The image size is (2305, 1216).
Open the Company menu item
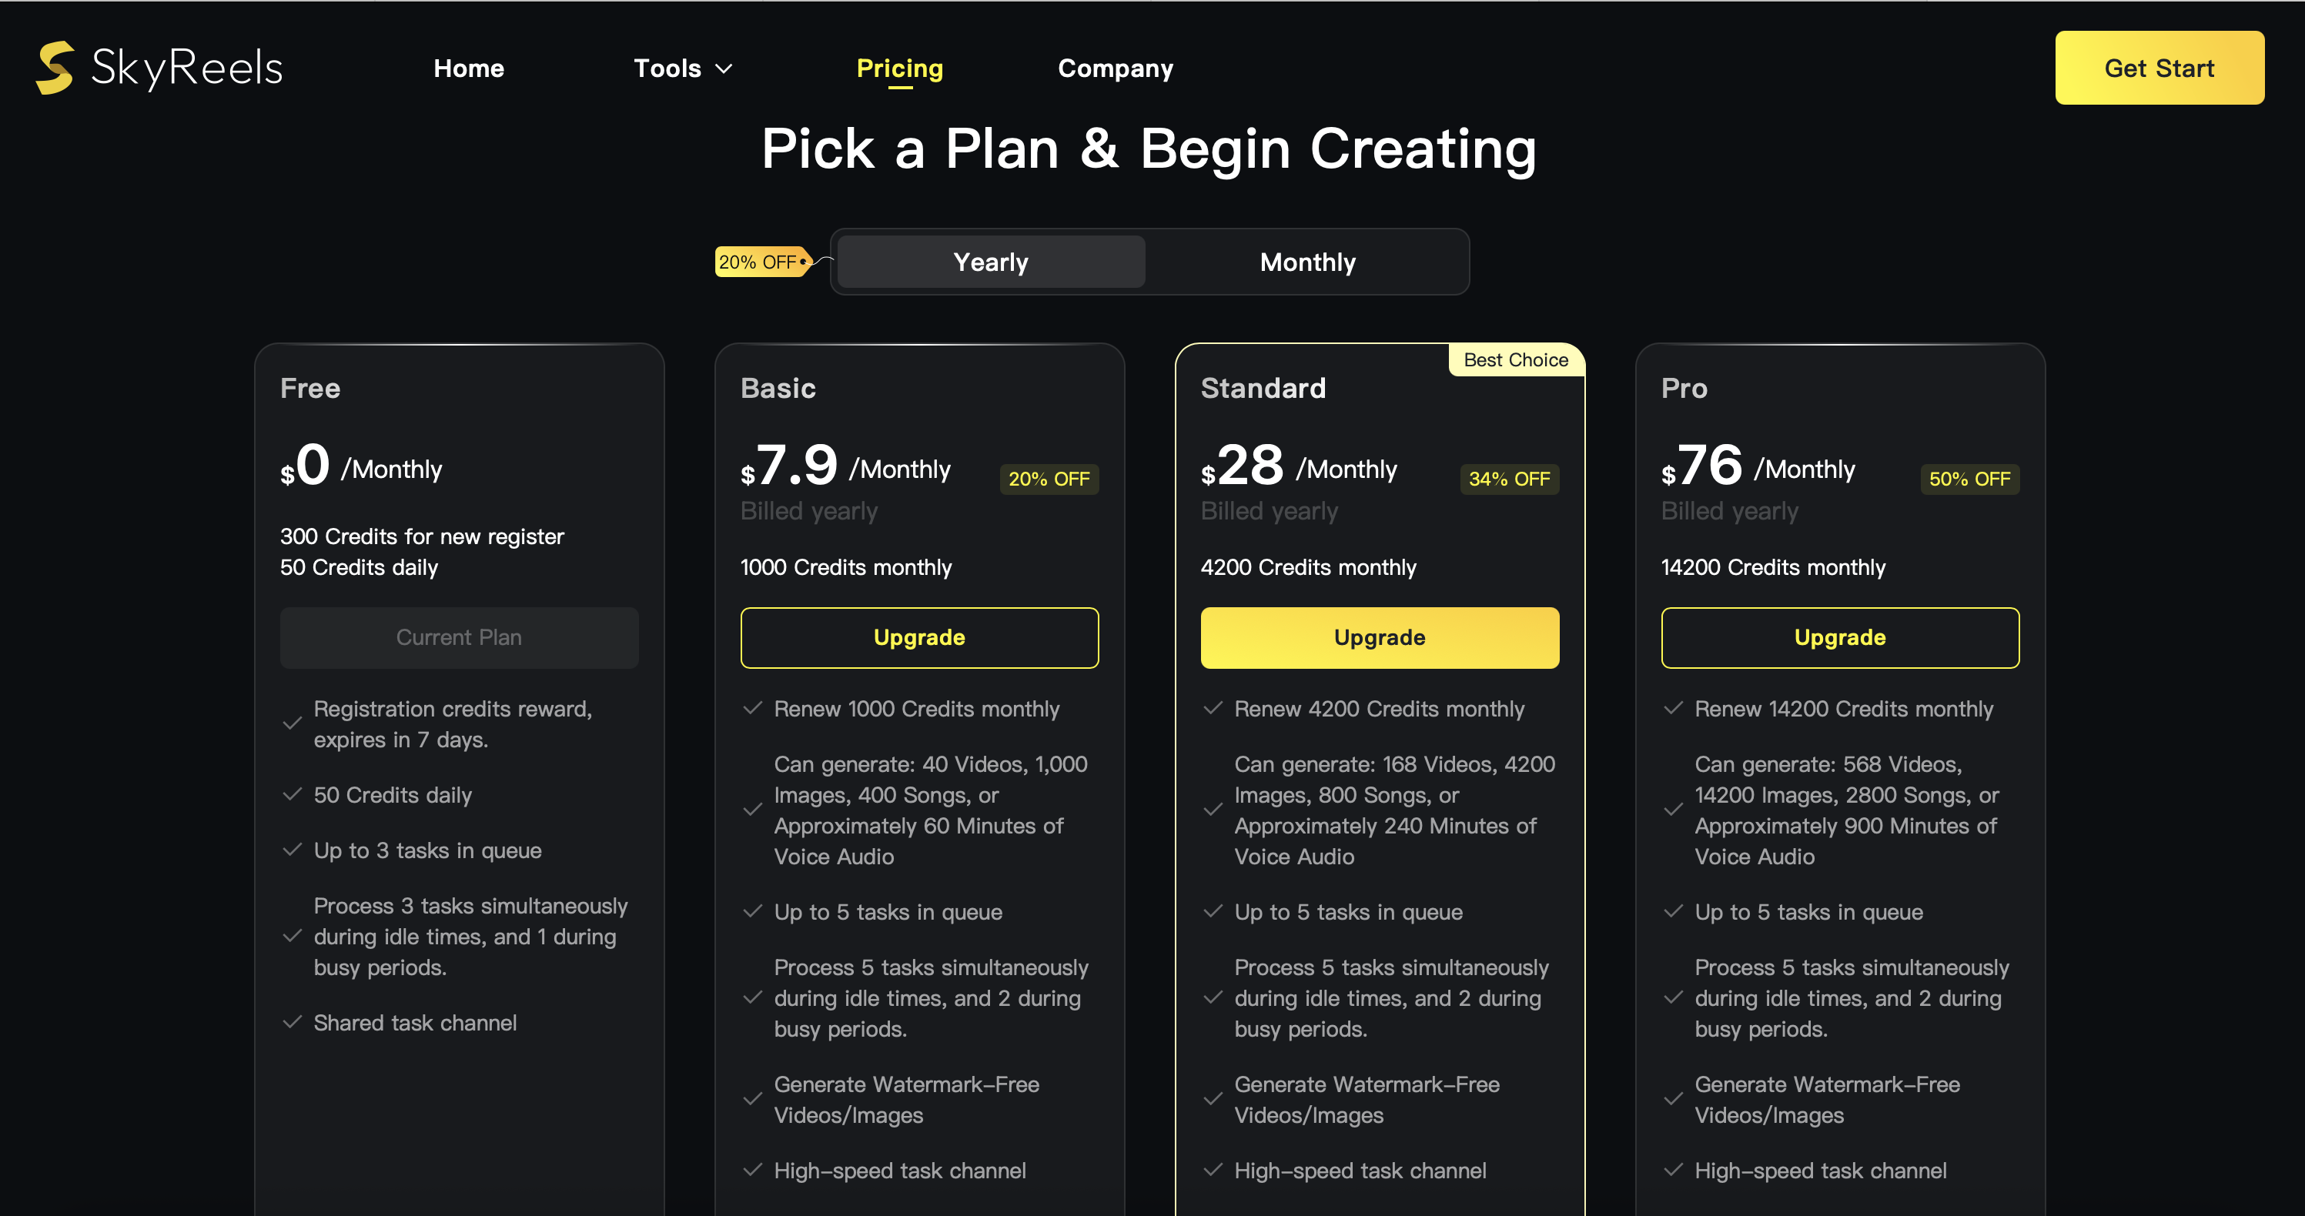(1115, 69)
